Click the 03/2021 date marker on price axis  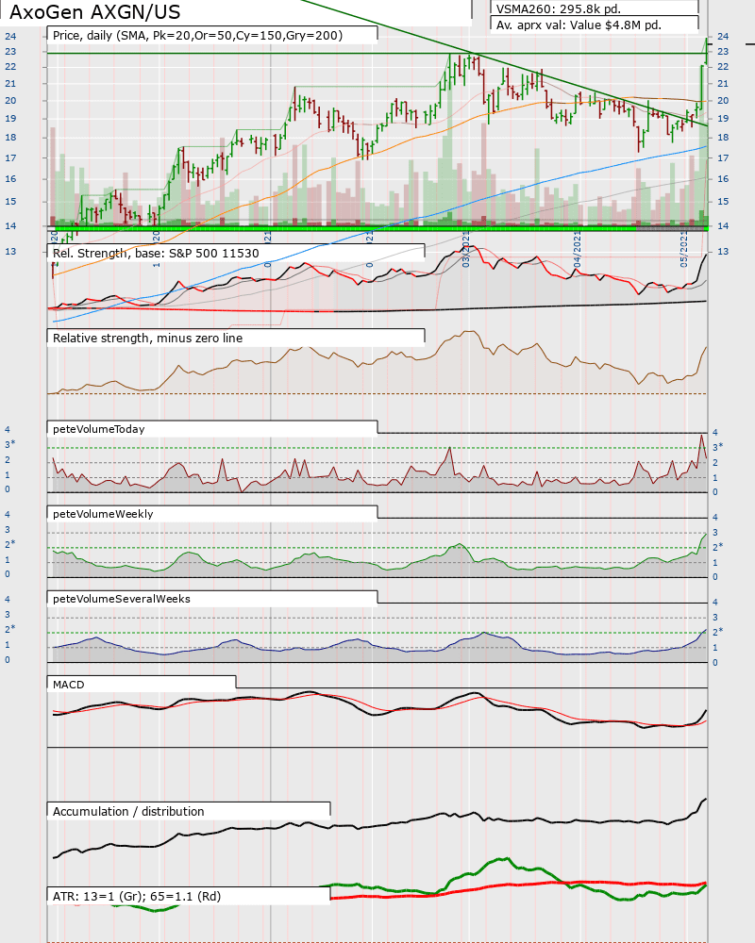[x=465, y=248]
